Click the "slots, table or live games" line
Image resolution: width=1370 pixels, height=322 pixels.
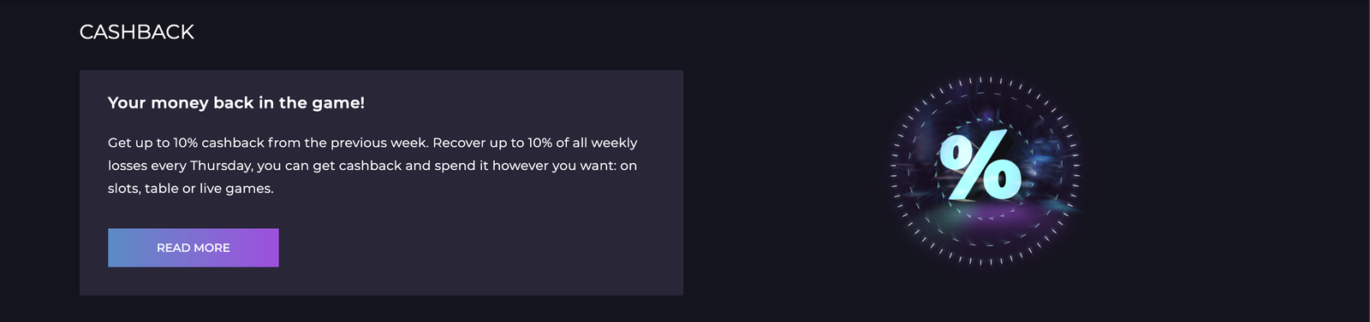coord(191,189)
